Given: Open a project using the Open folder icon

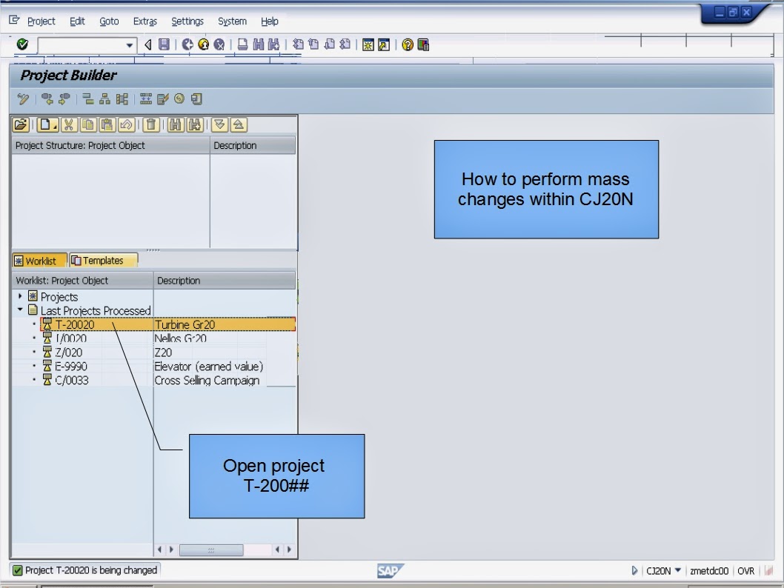Looking at the screenshot, I should click(x=20, y=124).
